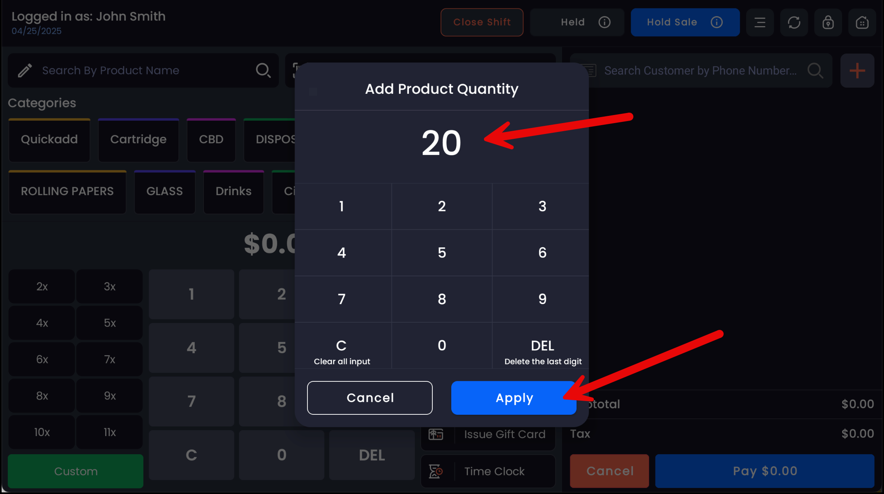Click the pencil icon in product search
The height and width of the screenshot is (494, 884).
click(x=25, y=70)
